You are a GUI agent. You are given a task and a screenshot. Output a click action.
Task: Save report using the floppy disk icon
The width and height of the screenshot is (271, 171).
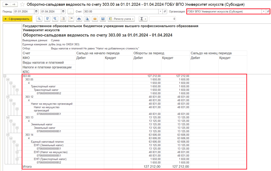tap(103, 19)
